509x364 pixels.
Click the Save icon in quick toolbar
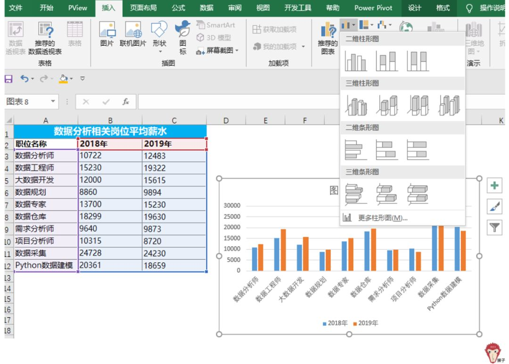tap(8, 79)
